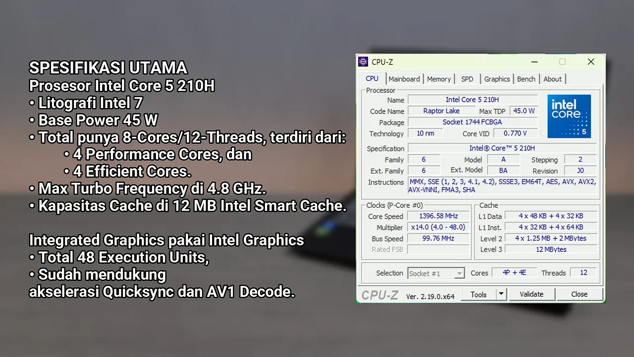The height and width of the screenshot is (357, 634).
Task: Click the Package value 'Socket 1744 FCBGA'
Action: 473,122
